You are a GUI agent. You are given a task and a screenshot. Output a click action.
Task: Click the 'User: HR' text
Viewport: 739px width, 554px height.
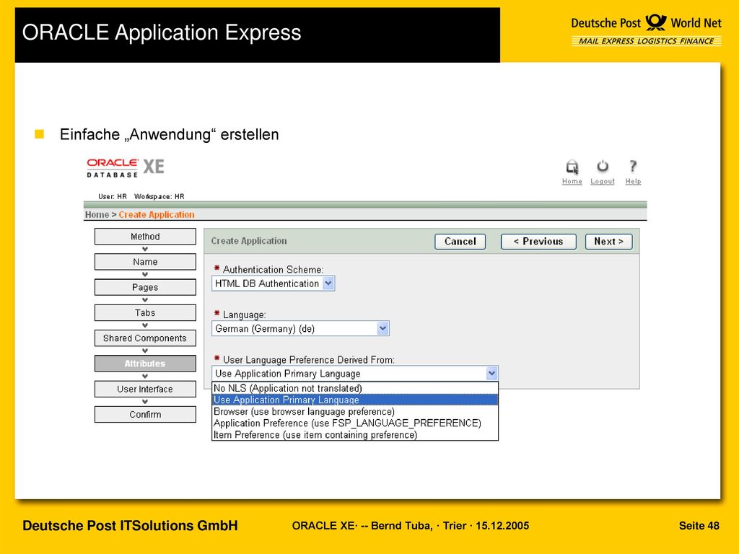[113, 196]
